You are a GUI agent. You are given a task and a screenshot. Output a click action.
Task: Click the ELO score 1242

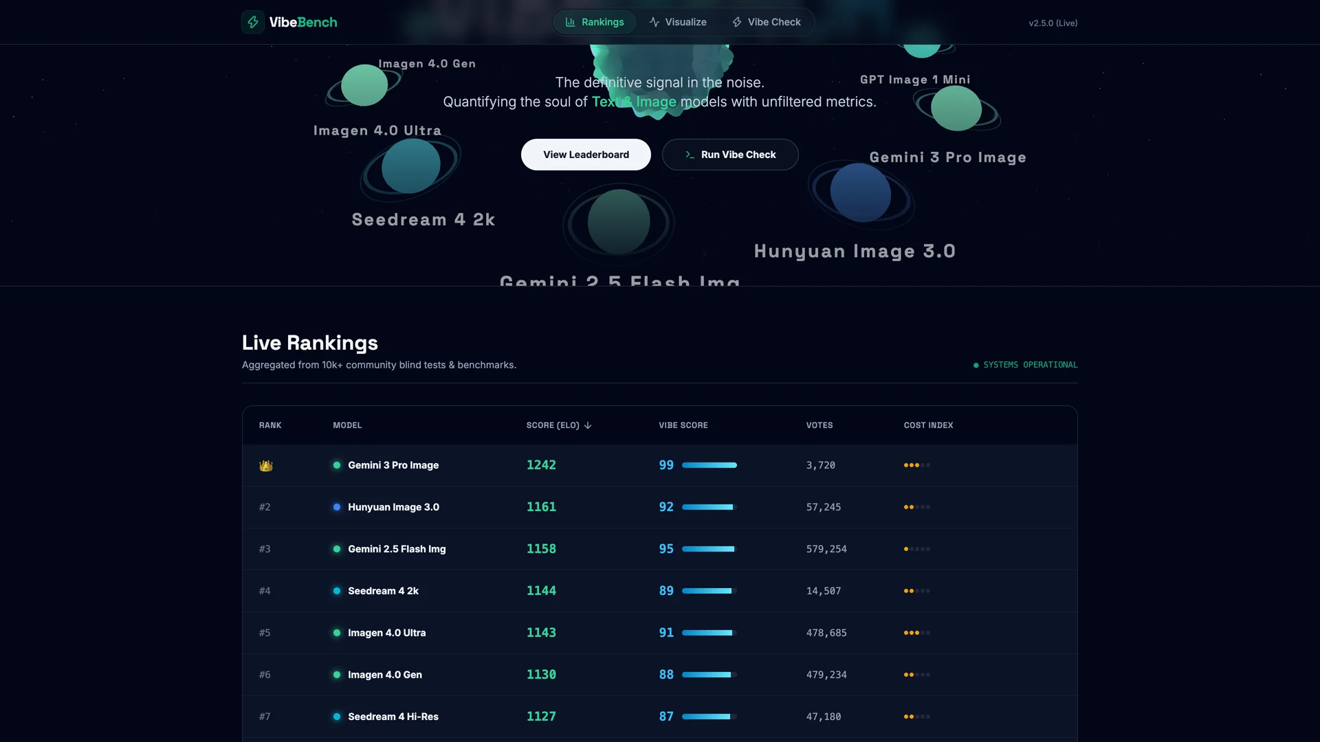(541, 465)
